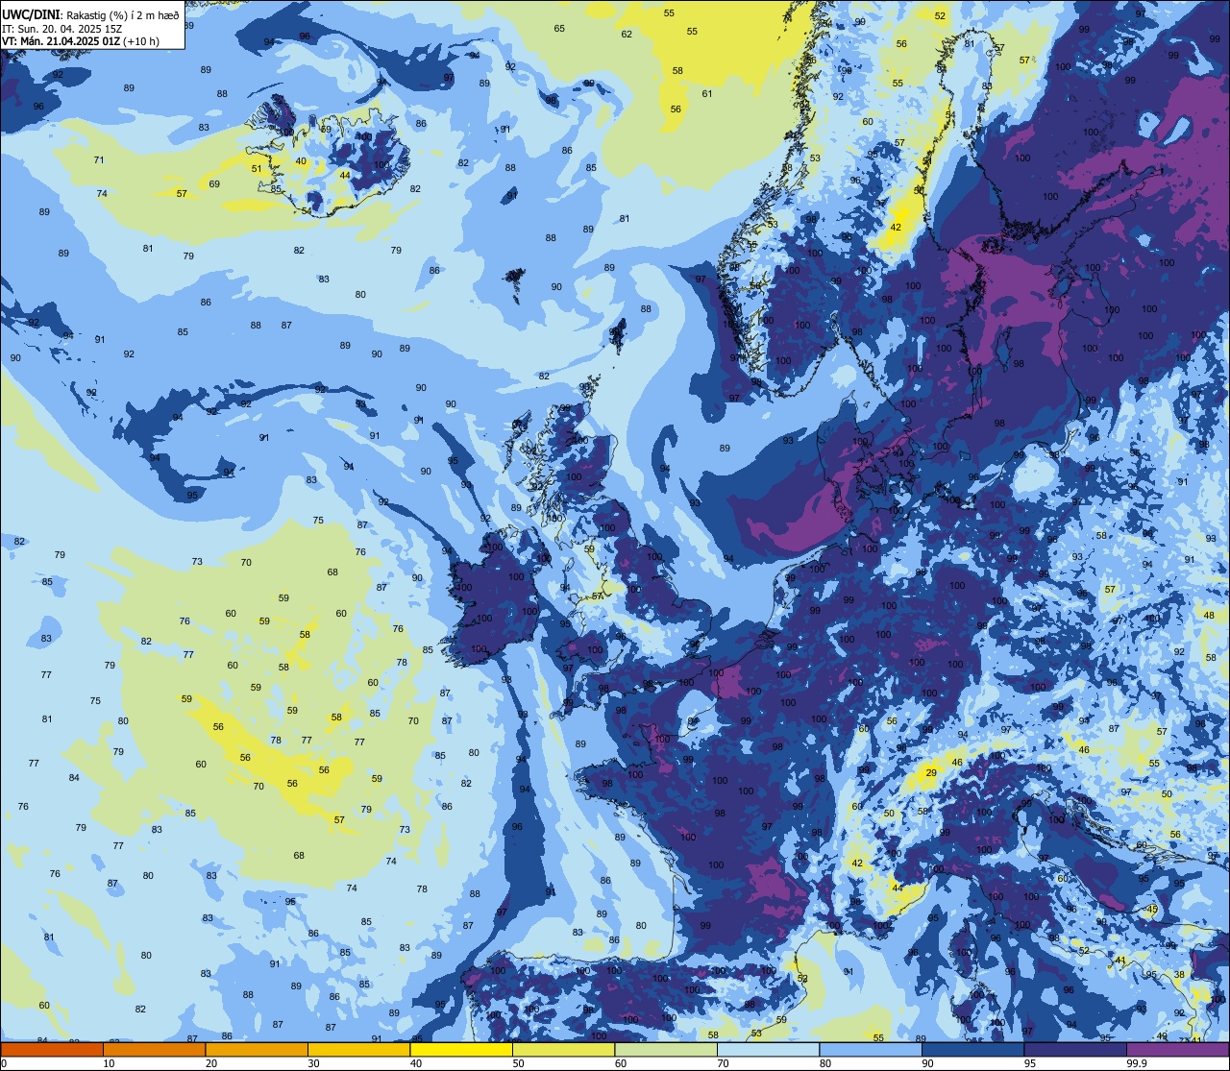Click the 50–60% pale yellow legend swatch
Screen dimensions: 1230x1071
563,1049
